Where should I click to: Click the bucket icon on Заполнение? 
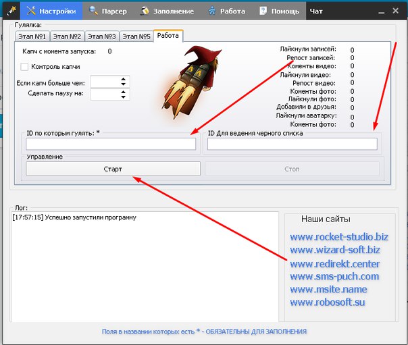(145, 11)
